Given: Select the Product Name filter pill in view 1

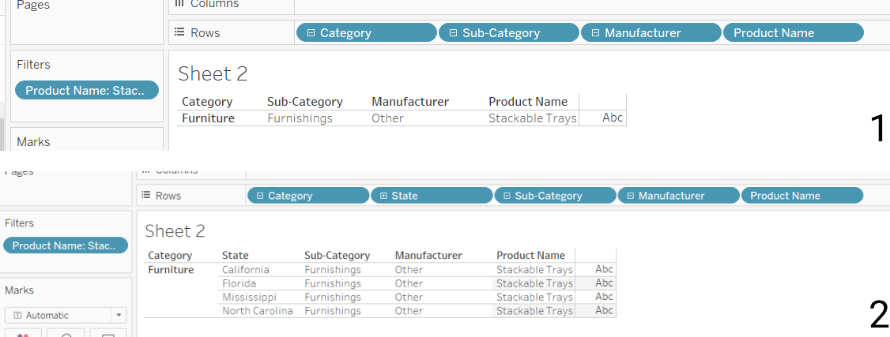Looking at the screenshot, I should click(85, 90).
